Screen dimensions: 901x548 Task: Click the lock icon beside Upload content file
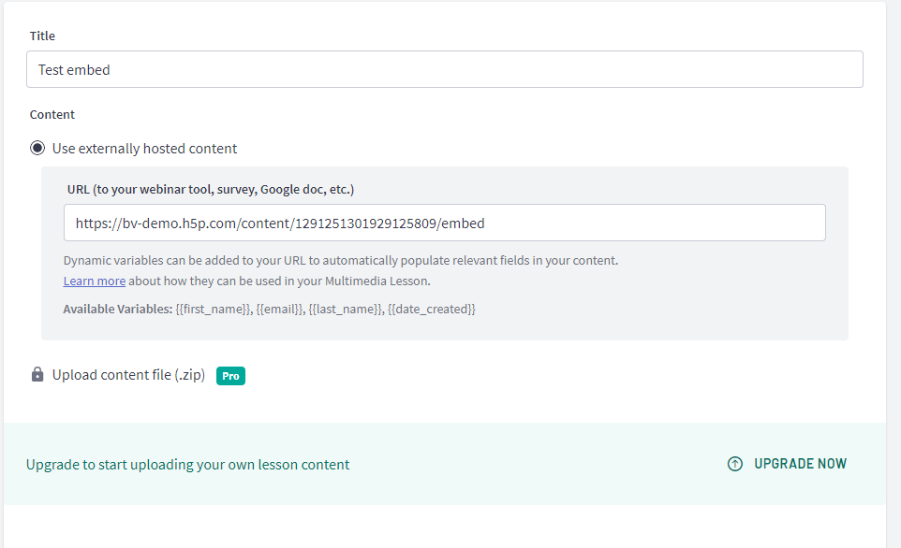(x=37, y=375)
